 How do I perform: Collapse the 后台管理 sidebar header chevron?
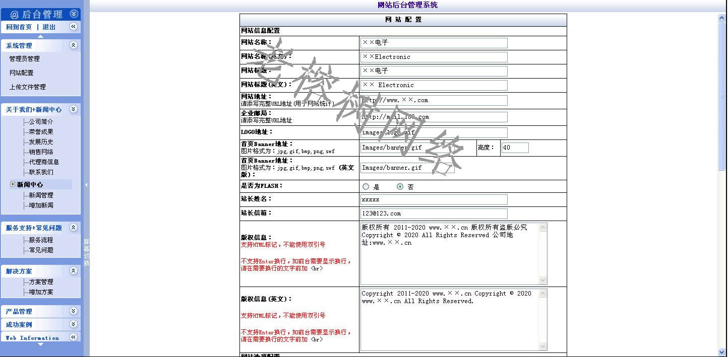tap(74, 14)
